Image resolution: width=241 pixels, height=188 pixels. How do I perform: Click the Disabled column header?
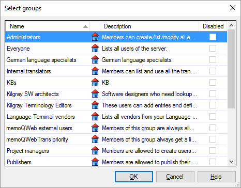click(213, 26)
